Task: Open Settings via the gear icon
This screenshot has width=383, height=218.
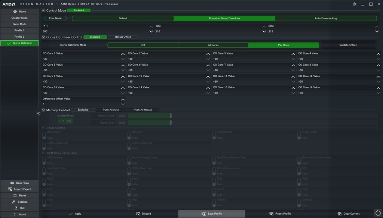Action: [x=13, y=202]
